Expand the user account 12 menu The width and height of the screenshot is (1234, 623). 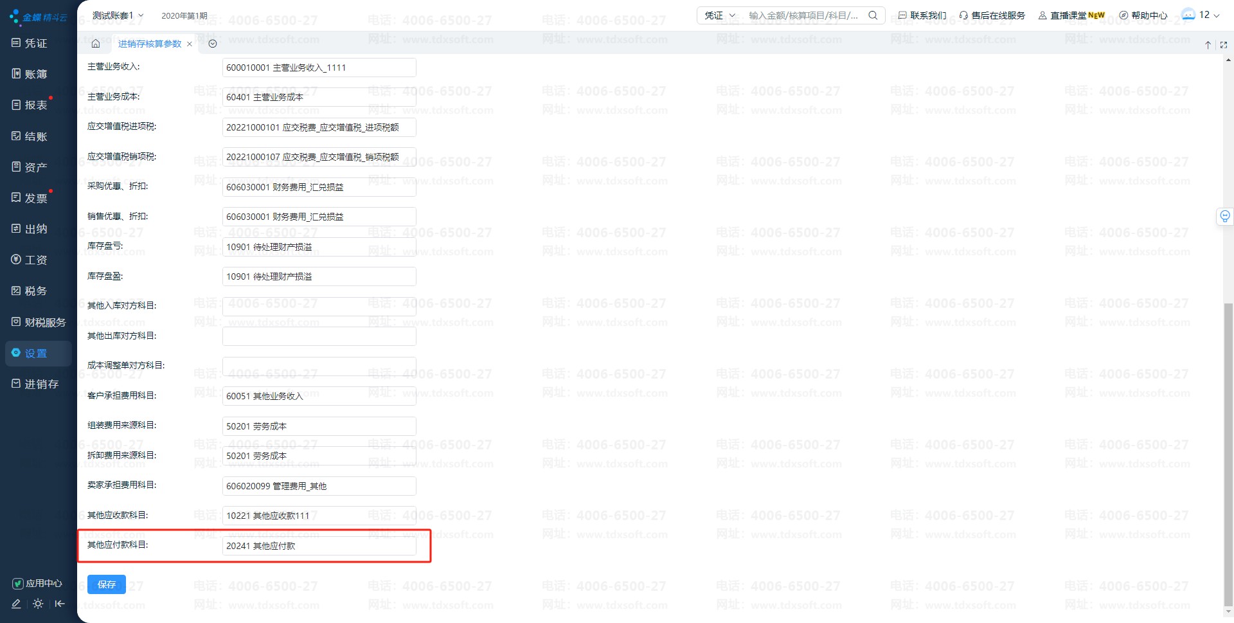1201,15
